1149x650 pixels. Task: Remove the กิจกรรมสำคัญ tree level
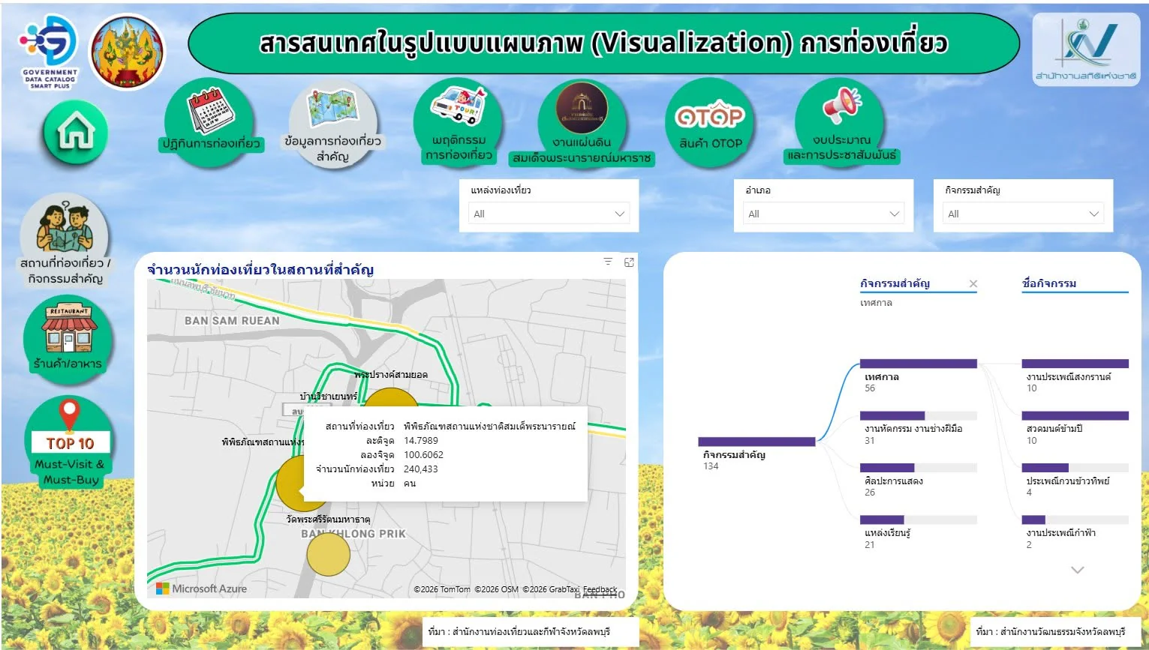tap(973, 283)
